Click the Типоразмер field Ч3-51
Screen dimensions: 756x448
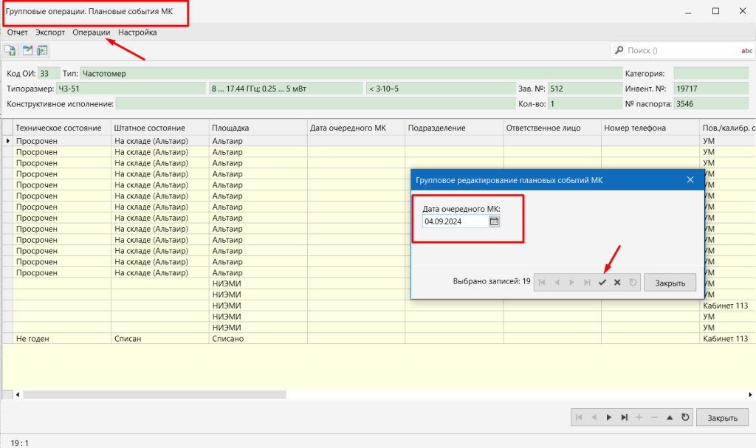point(131,89)
